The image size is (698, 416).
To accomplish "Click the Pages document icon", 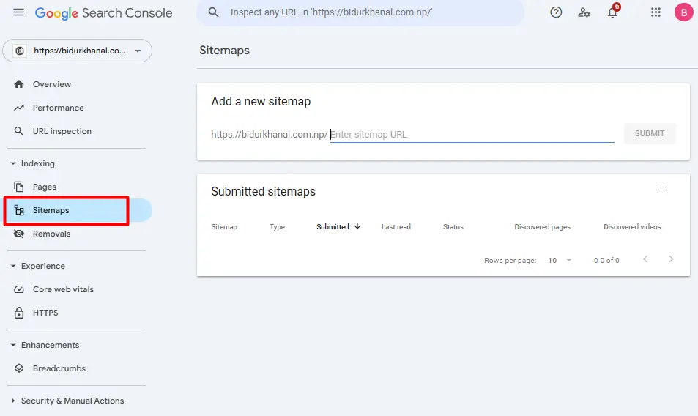I will (x=19, y=187).
